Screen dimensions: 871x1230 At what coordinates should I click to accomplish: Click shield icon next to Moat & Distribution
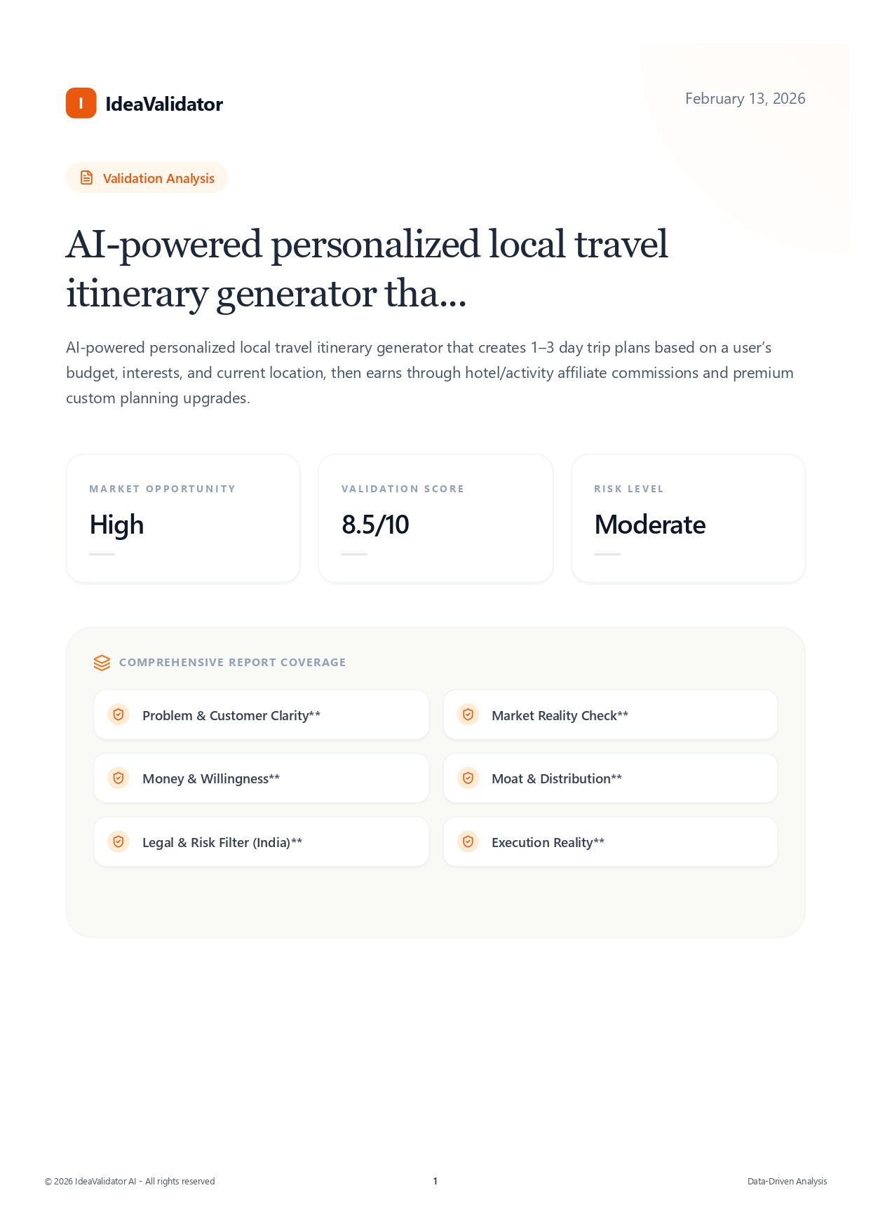[468, 778]
